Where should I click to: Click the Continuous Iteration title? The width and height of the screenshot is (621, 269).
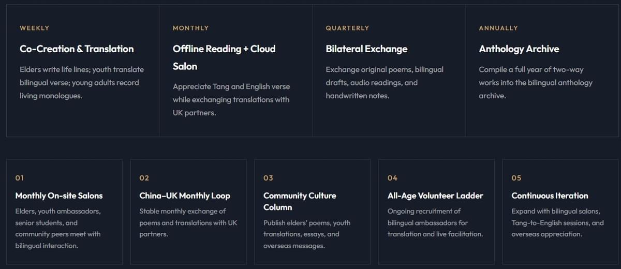tap(550, 196)
